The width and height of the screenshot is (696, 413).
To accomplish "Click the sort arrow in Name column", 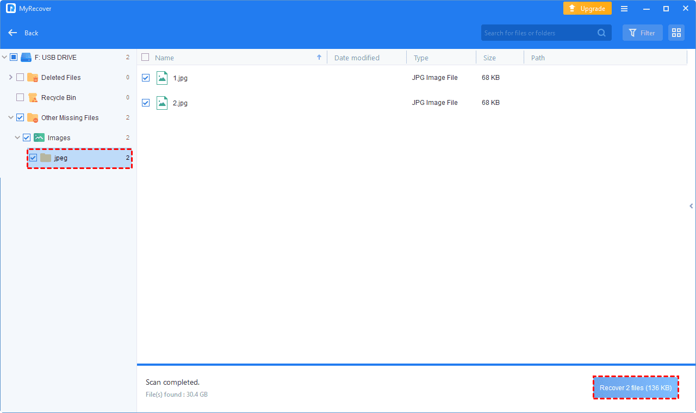I will 319,57.
